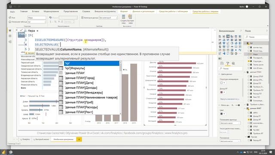The width and height of the screenshot is (275, 155).
Task: Expand the 'Прибыли и убы...' table
Action: pyautogui.click(x=245, y=105)
